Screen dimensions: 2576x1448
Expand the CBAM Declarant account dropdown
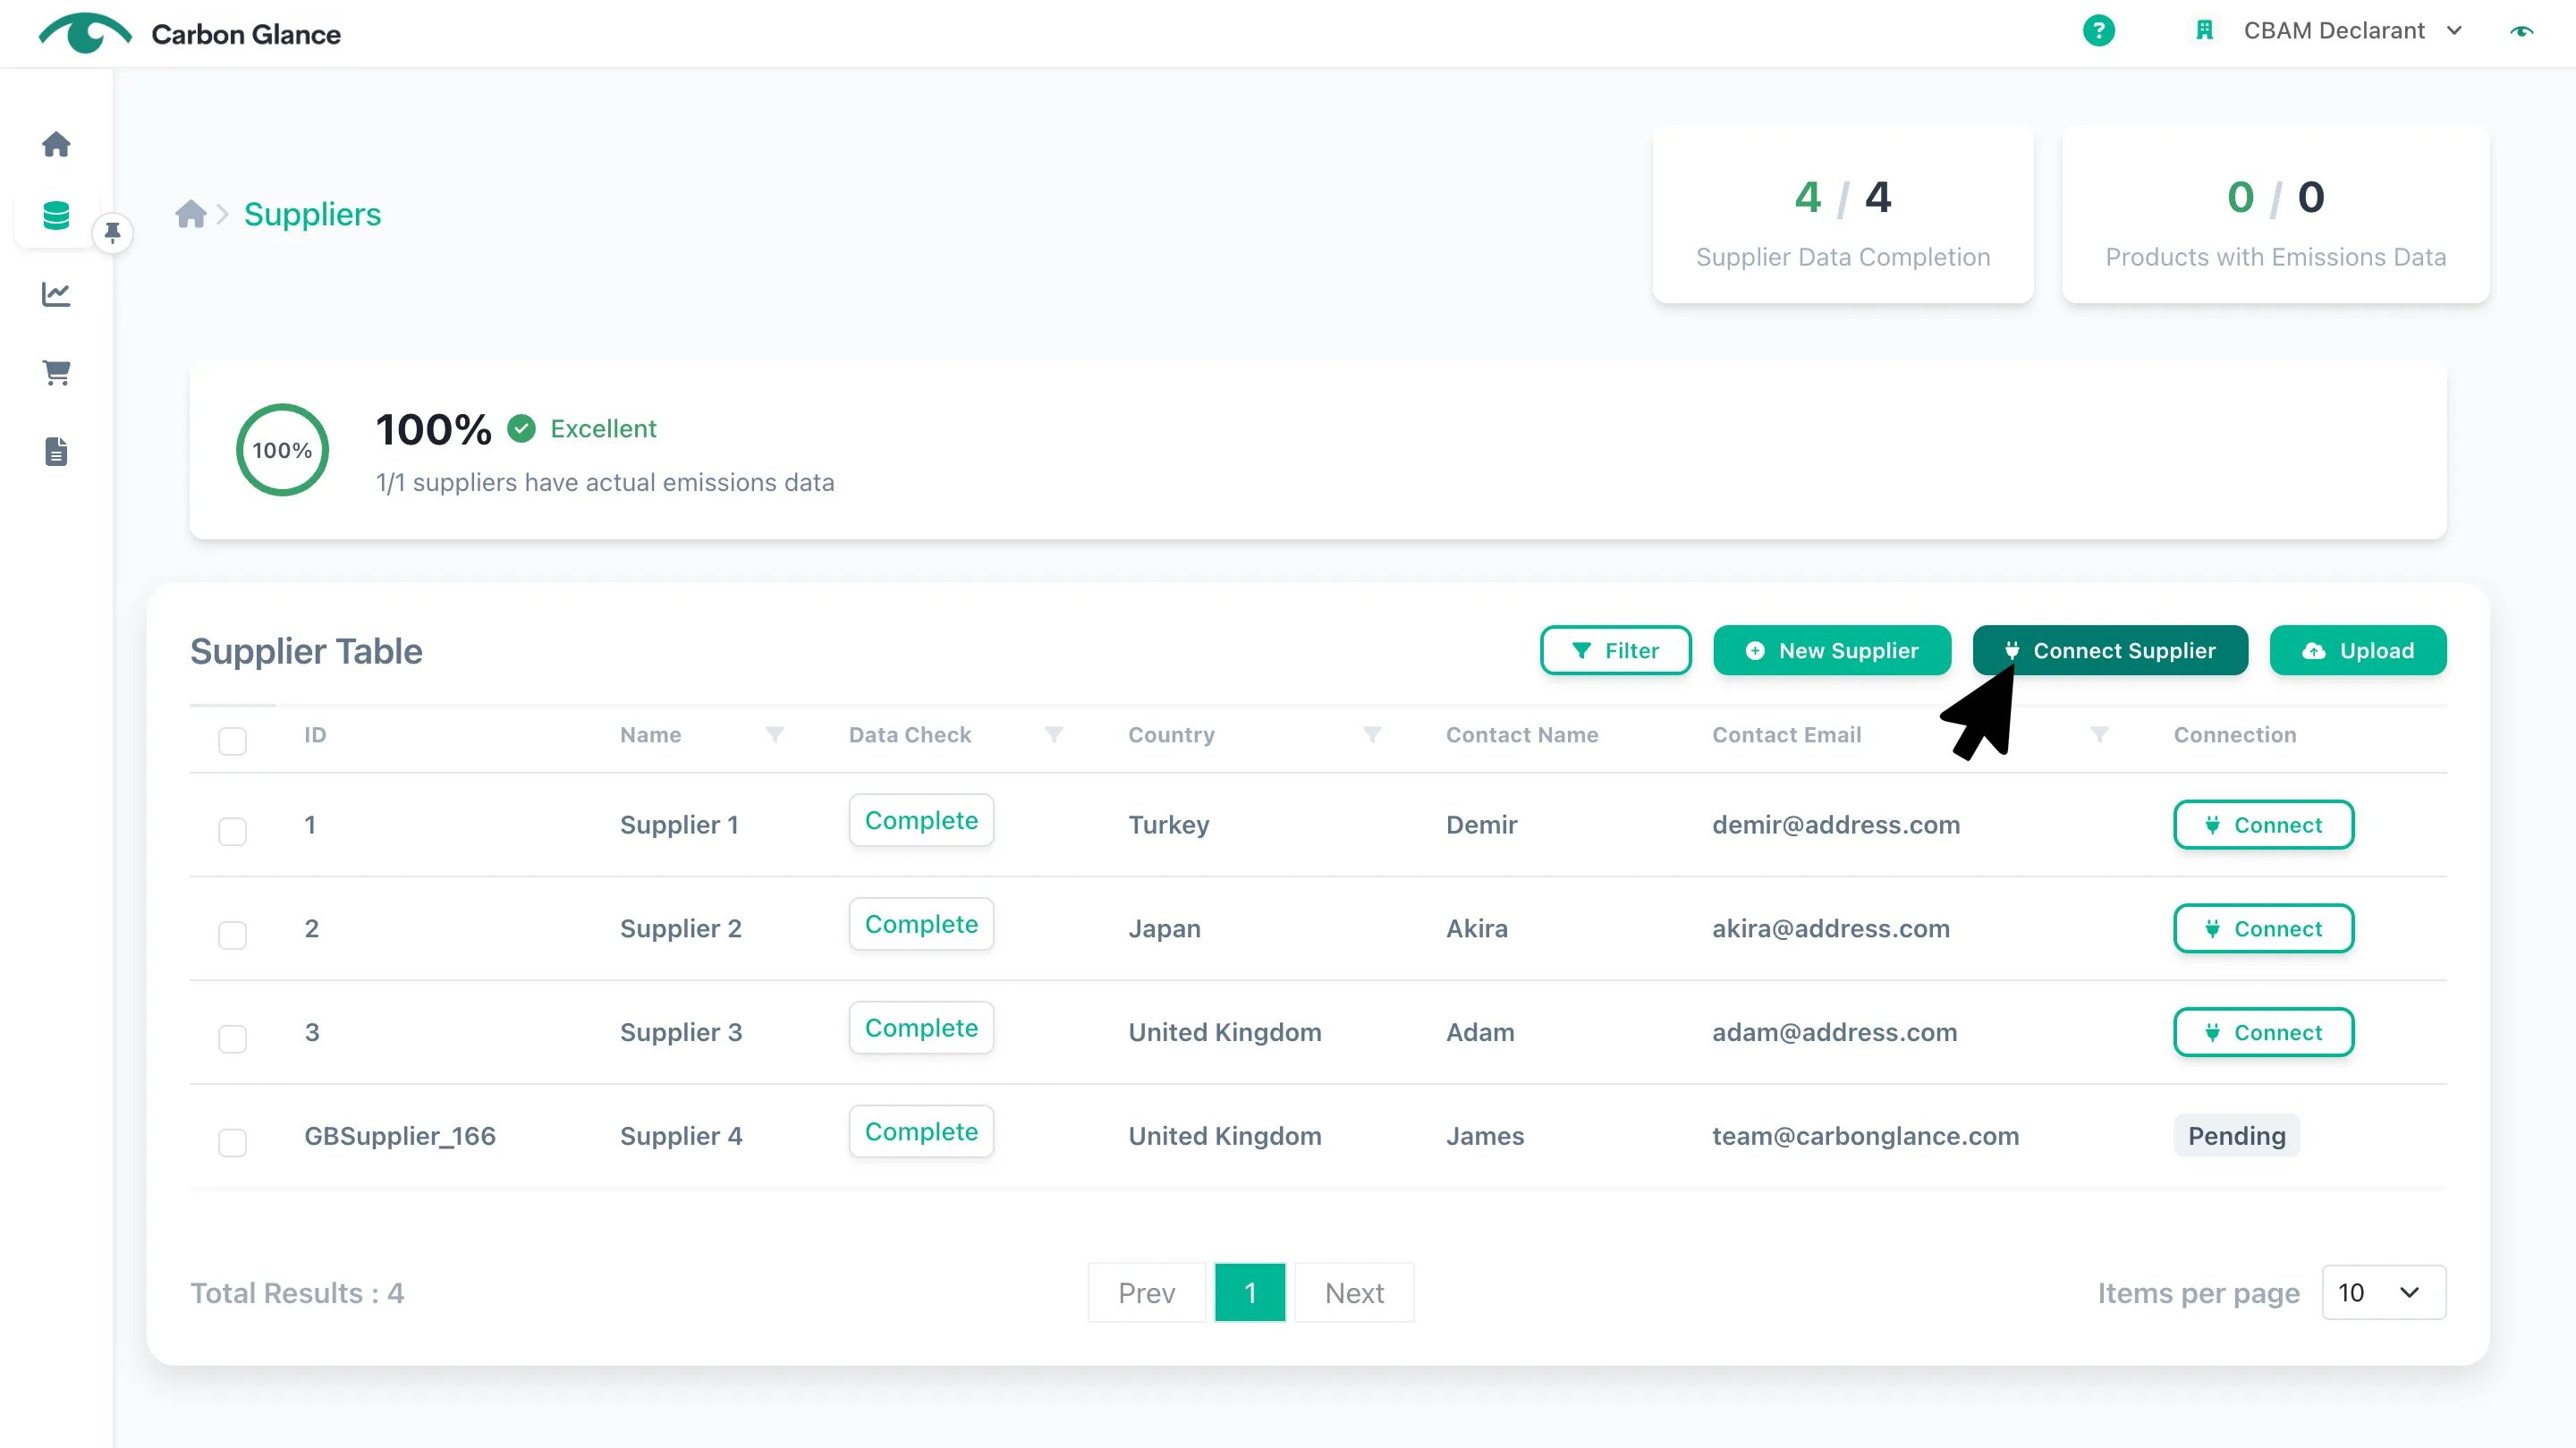point(2353,30)
